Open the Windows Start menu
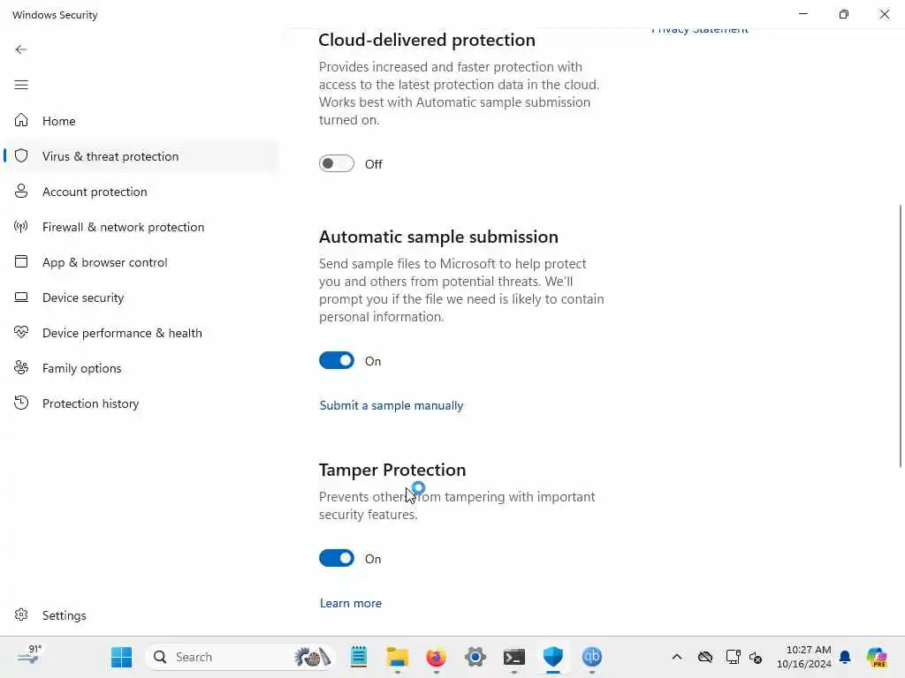 point(121,657)
